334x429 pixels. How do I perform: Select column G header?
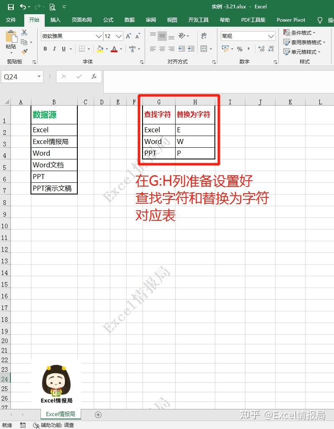coord(159,102)
